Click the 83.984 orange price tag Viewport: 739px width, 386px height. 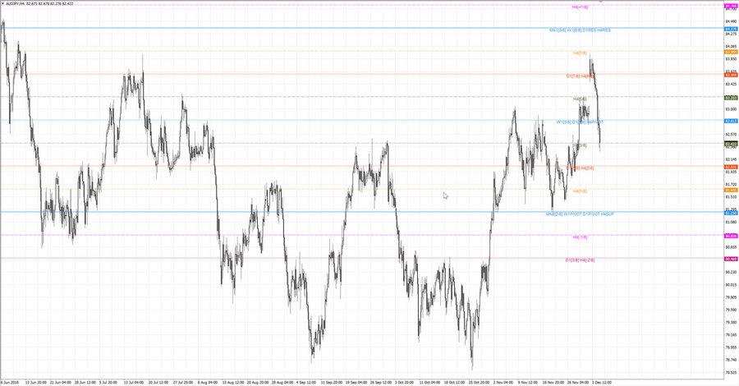(x=731, y=52)
